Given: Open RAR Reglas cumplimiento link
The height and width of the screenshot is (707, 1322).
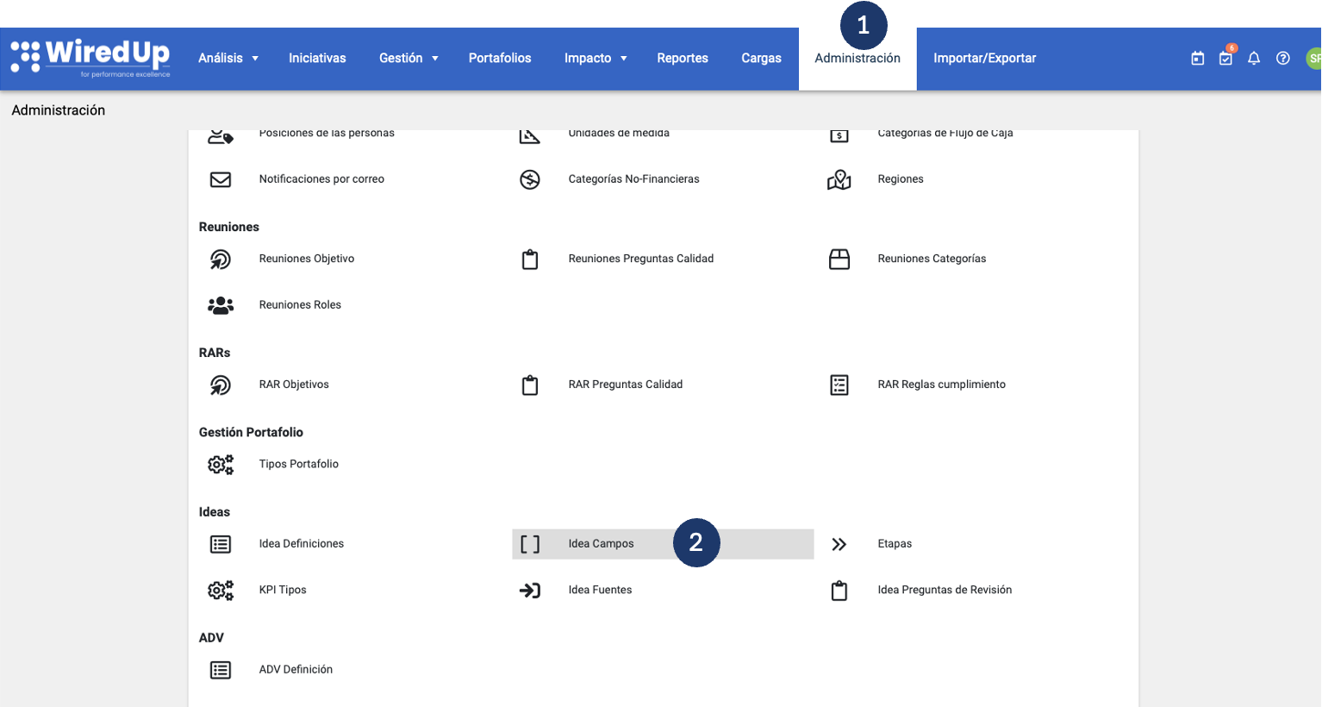Looking at the screenshot, I should pos(941,385).
